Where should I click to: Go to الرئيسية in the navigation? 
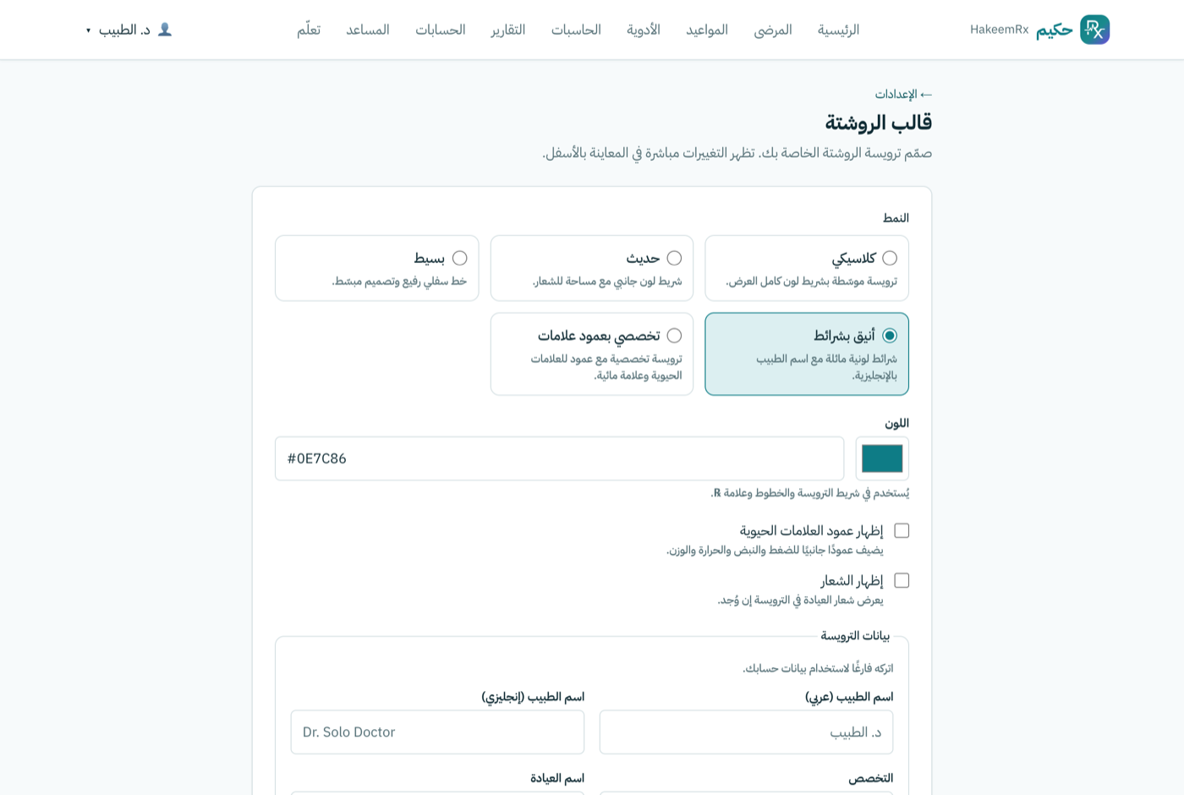click(838, 30)
